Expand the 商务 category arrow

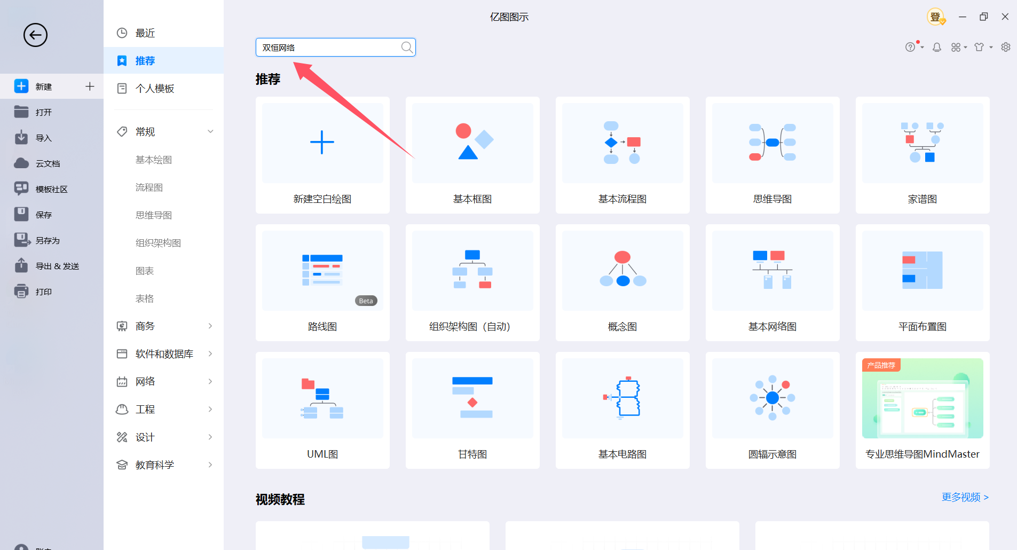point(210,326)
